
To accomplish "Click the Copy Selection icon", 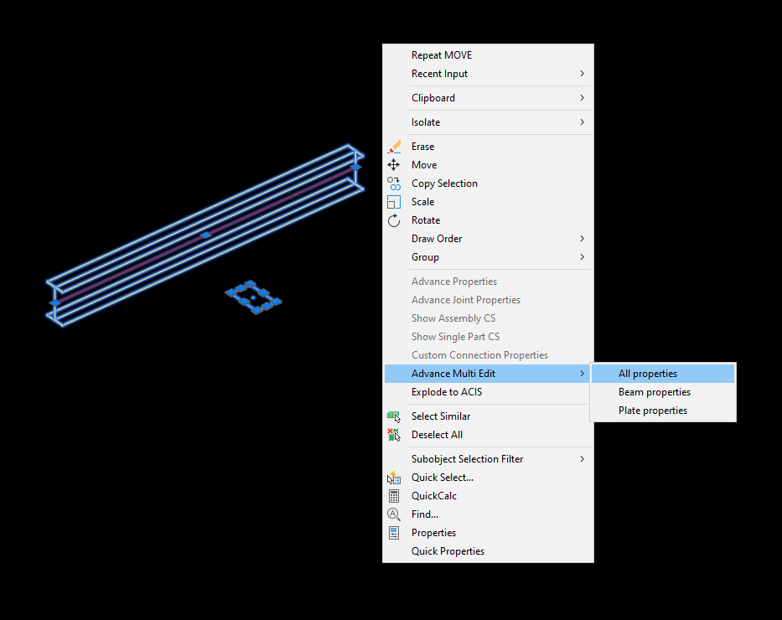I will (x=394, y=183).
